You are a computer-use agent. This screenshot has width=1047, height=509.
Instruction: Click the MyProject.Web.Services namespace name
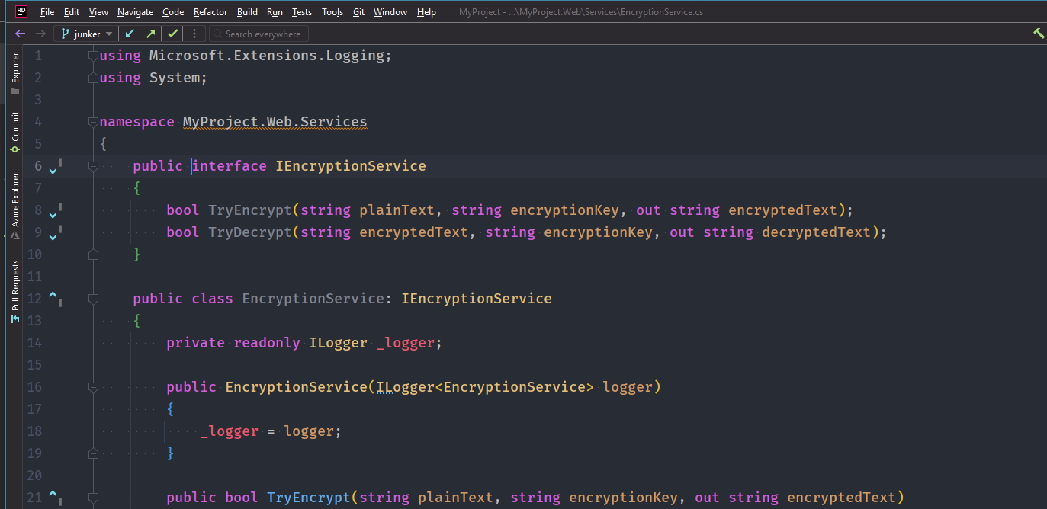275,122
